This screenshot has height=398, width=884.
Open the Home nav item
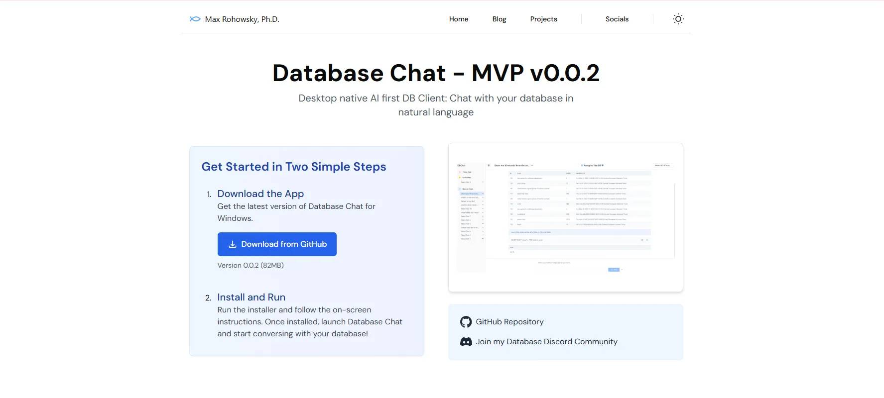tap(459, 19)
